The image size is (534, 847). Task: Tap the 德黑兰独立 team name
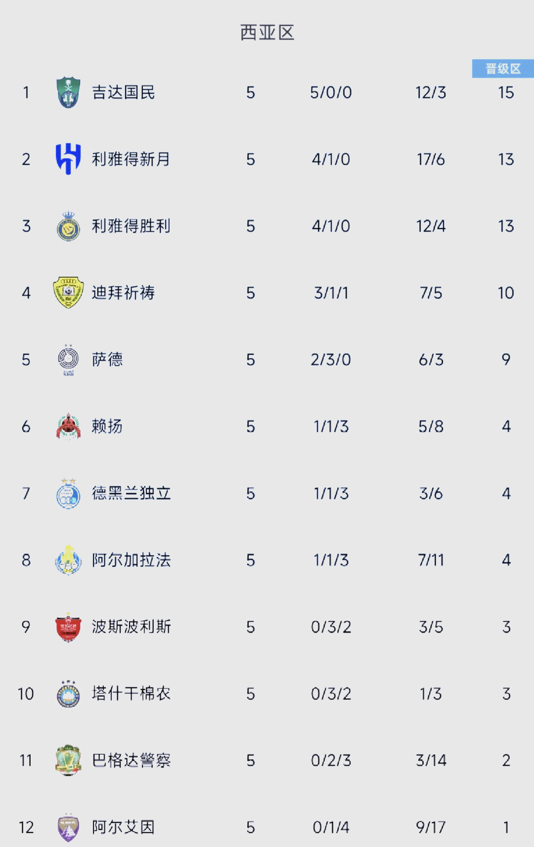(131, 493)
